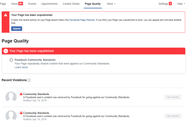Click the Page Quality page heading
The image size is (187, 125).
point(15,41)
